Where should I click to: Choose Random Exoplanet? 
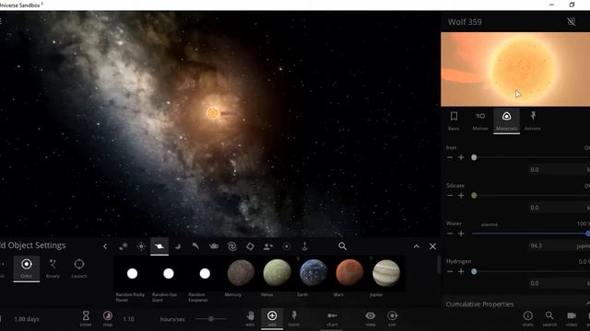205,280
